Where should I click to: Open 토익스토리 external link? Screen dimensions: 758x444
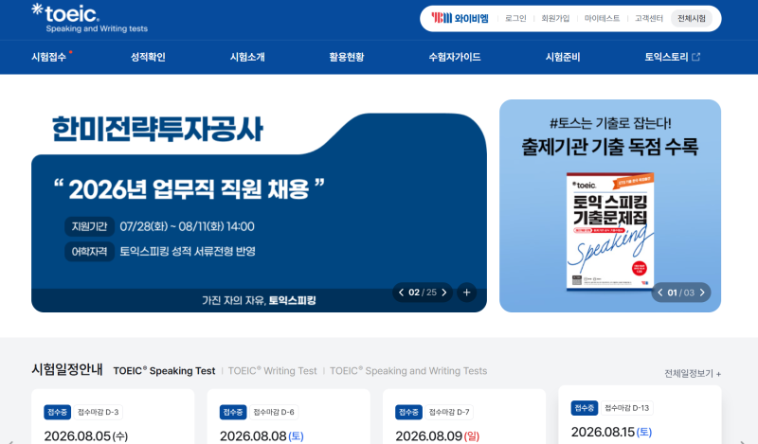coord(672,57)
